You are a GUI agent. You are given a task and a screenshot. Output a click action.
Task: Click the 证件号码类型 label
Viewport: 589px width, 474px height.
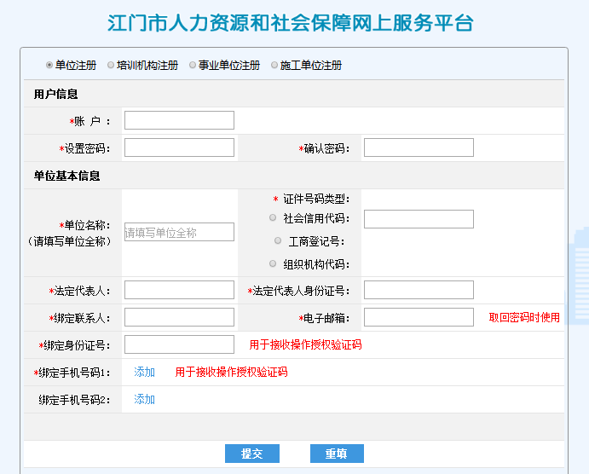[x=316, y=199]
